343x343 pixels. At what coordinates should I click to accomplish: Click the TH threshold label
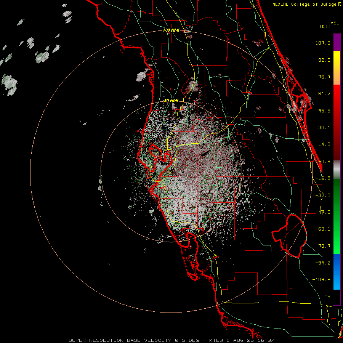click(x=327, y=297)
